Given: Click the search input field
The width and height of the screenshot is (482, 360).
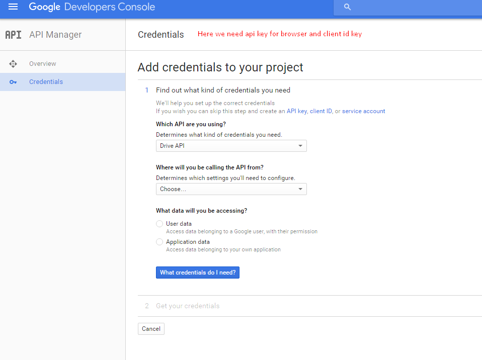Looking at the screenshot, I should pos(408,8).
